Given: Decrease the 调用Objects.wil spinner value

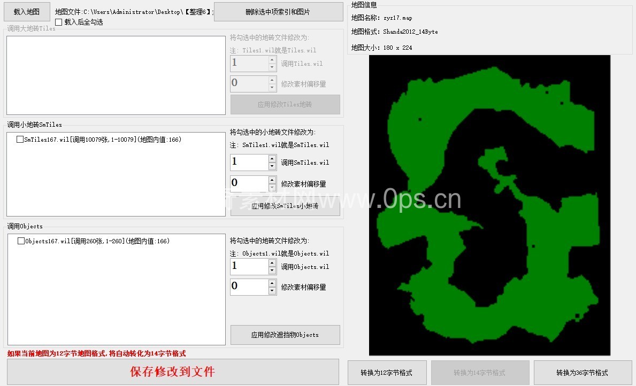Looking at the screenshot, I should pyautogui.click(x=272, y=271).
